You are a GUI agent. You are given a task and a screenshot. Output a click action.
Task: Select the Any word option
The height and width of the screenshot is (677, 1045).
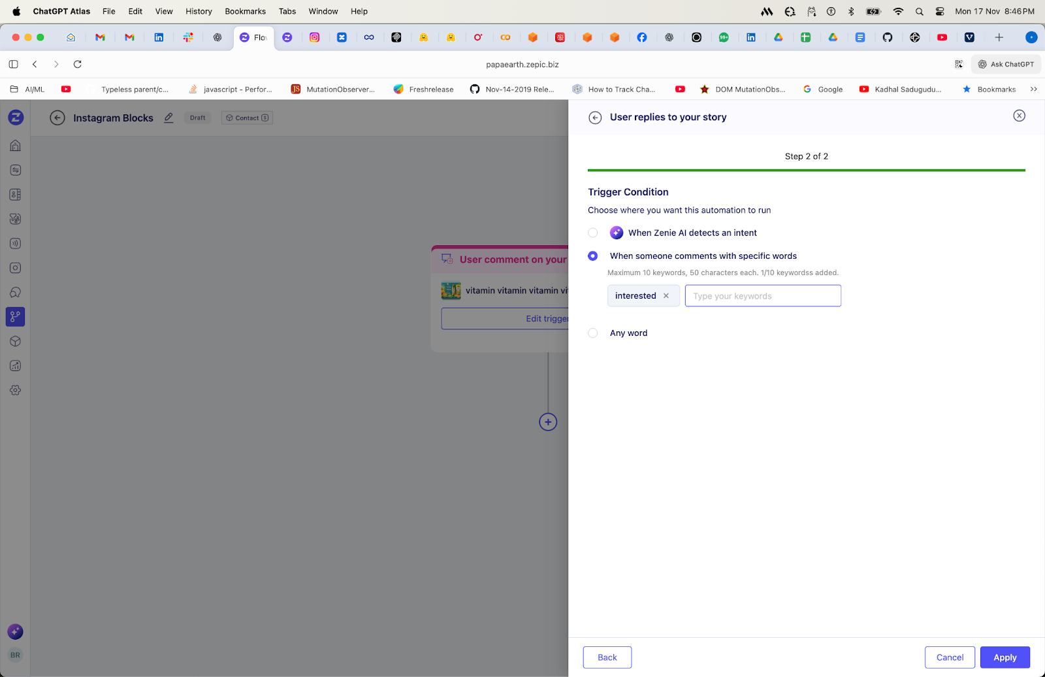pyautogui.click(x=593, y=333)
